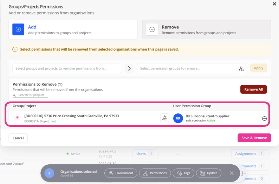Screen dimensions: 279x184
Task: Click the right chevron arrow button
Action: (x=129, y=68)
